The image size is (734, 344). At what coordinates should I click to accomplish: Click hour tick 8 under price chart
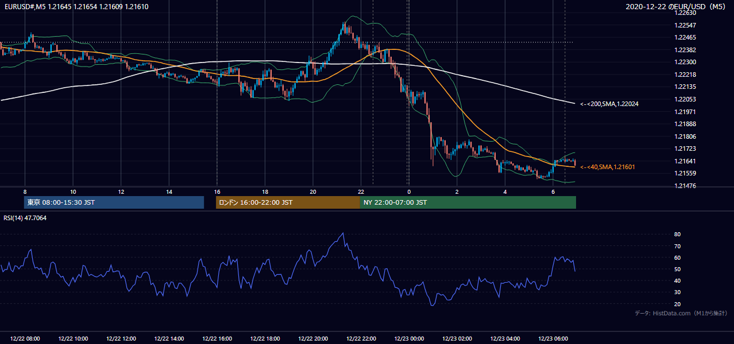(x=25, y=191)
